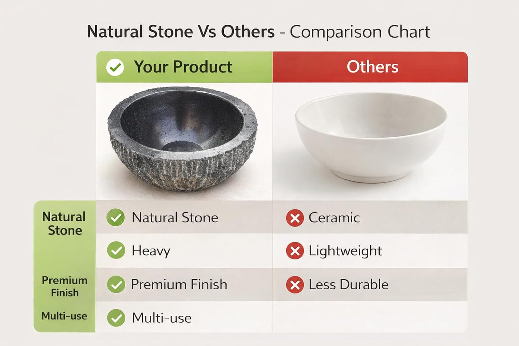Screen dimensions: 519x346
Task: Click the Ceramic text in Others column
Action: (x=334, y=218)
